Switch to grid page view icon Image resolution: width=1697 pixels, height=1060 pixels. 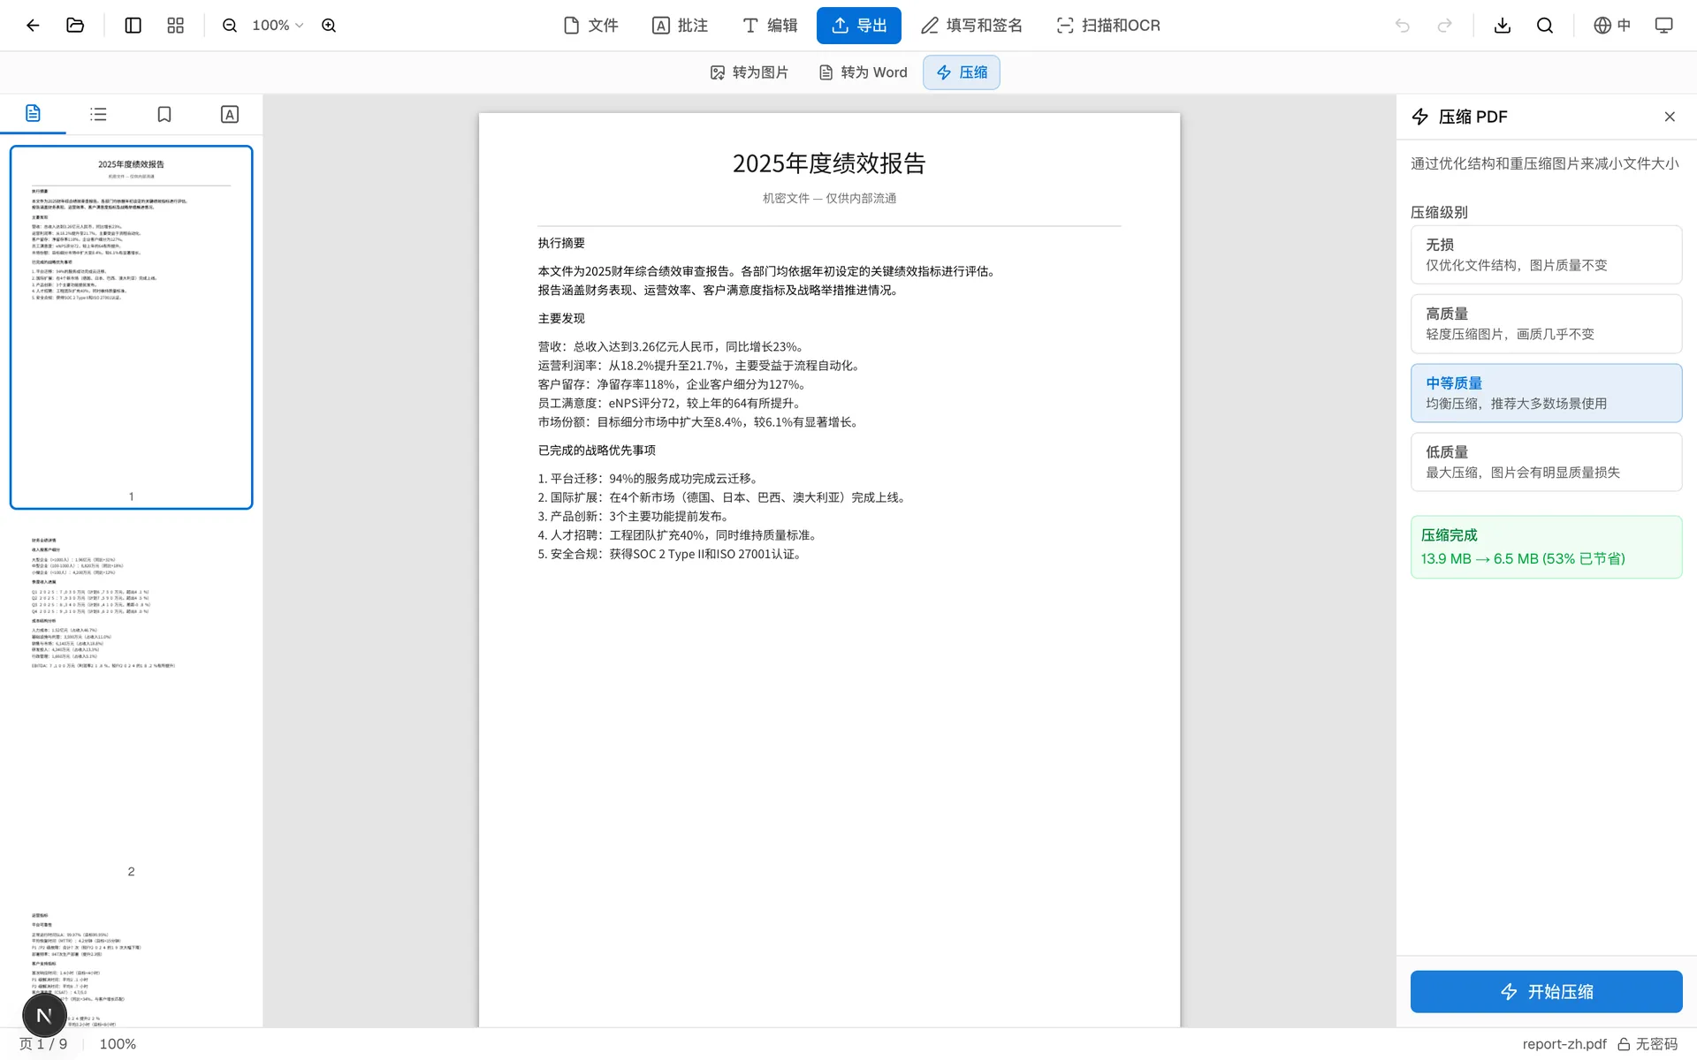176,26
